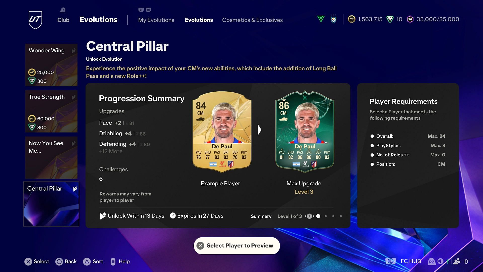Open the Cosmetics & Exclusives tab
483x272 pixels.
(x=252, y=20)
